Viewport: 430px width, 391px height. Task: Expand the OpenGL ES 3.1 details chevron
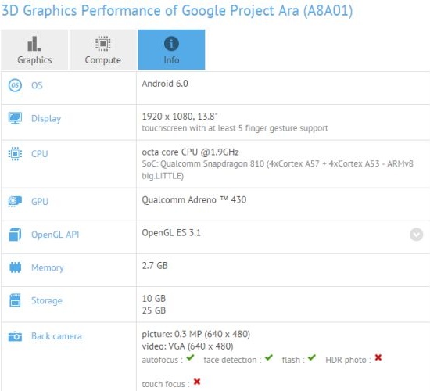416,235
